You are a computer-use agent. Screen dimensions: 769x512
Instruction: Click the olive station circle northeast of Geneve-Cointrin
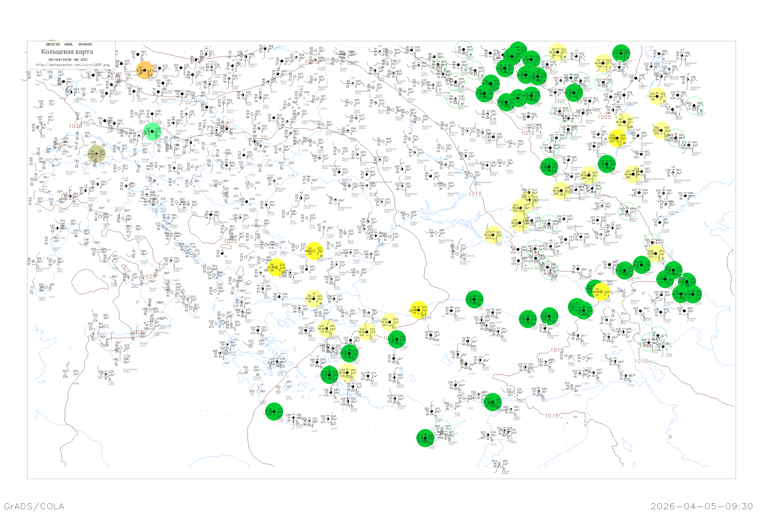96,154
